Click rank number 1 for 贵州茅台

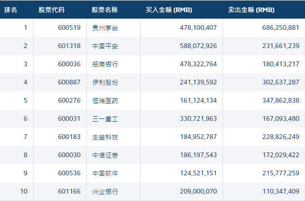point(26,28)
